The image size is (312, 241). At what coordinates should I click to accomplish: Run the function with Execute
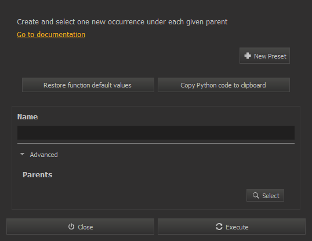click(231, 227)
